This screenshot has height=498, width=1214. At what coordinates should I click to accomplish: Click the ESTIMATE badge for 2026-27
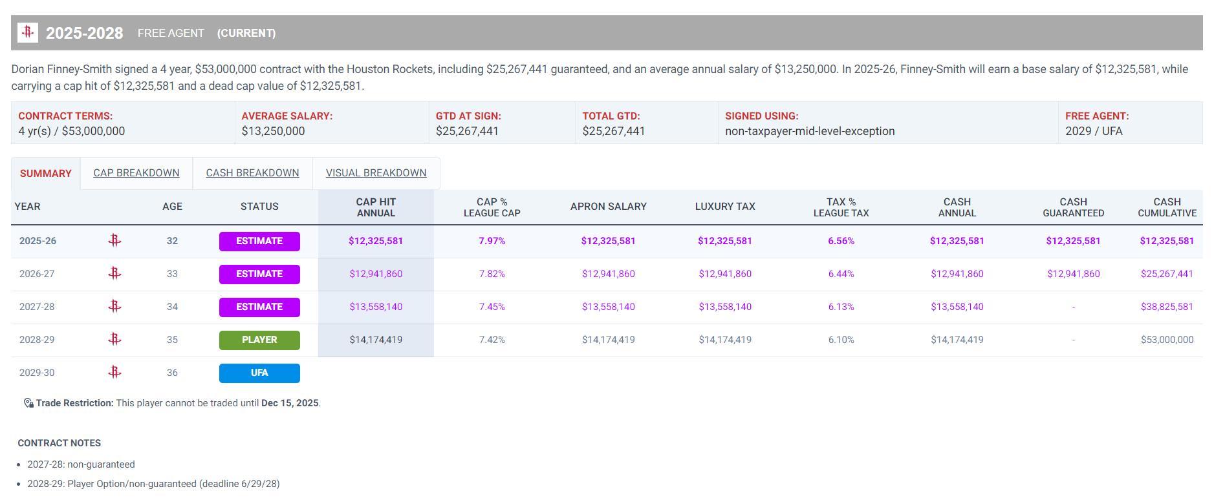[259, 274]
